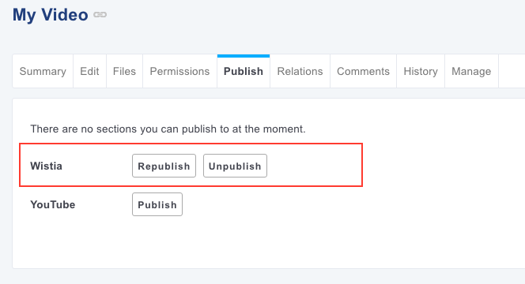Open the Summary tab
This screenshot has height=284, width=525.
43,71
